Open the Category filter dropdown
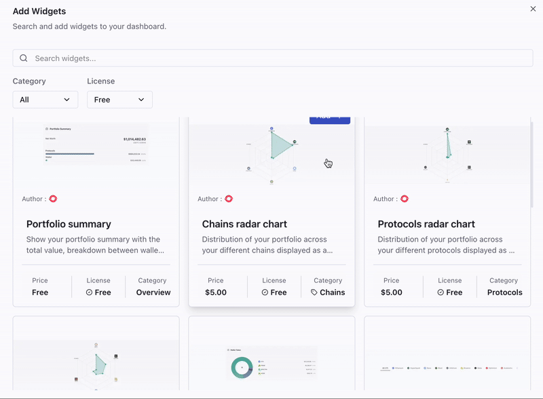Screen dimensions: 543x399 point(45,99)
